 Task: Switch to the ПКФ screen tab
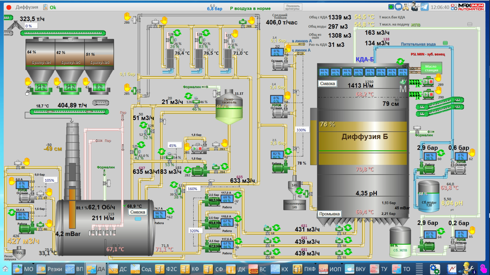click(x=304, y=269)
